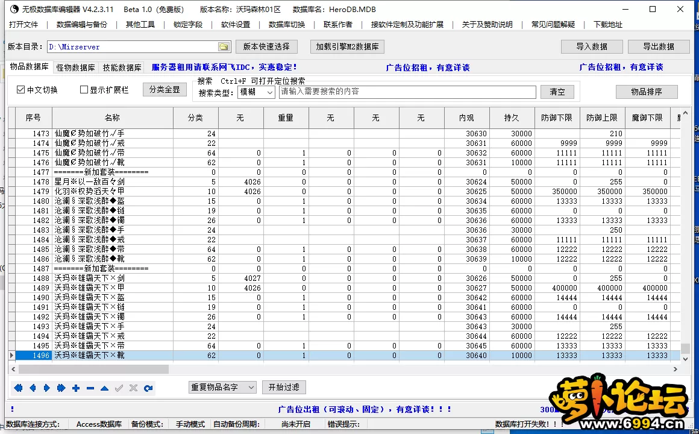Clear search with 清空 button
Screen dimensions: 699x434
[x=557, y=92]
